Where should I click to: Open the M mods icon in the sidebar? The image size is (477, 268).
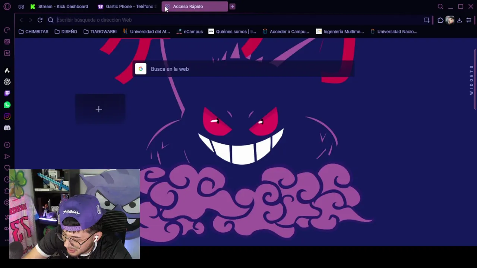pos(7,53)
